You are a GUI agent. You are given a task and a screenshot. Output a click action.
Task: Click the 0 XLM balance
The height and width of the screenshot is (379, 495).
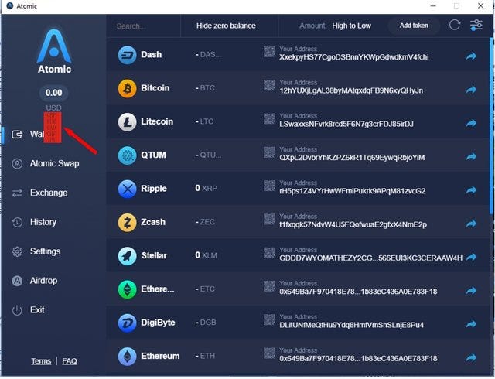[x=206, y=255]
